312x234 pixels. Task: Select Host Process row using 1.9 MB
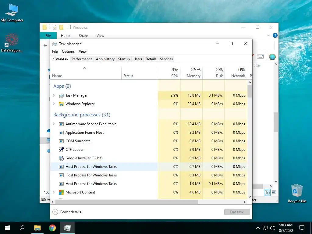[148, 184]
